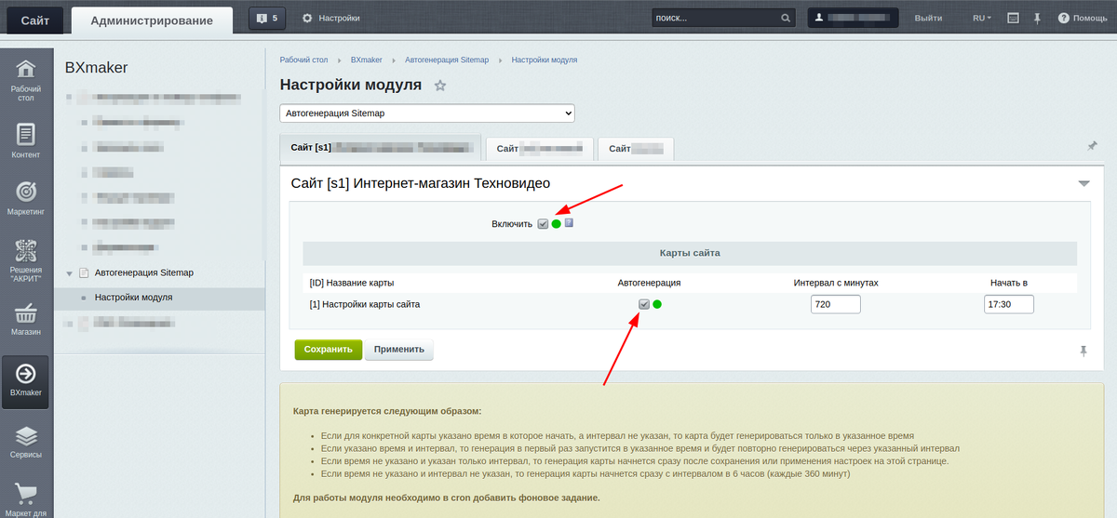Screen dimensions: 1117x518
Task: Click the Интервал с минутах column header
Action: point(836,283)
